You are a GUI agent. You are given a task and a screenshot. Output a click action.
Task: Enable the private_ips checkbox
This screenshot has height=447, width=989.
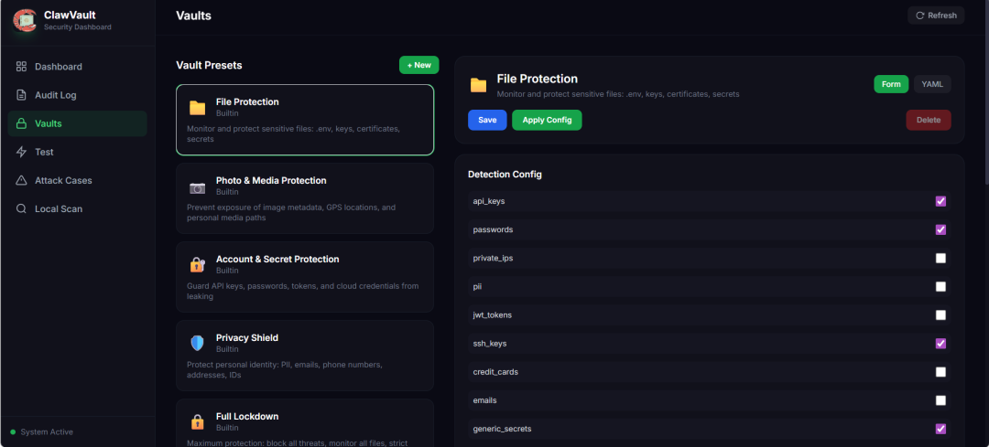(940, 258)
